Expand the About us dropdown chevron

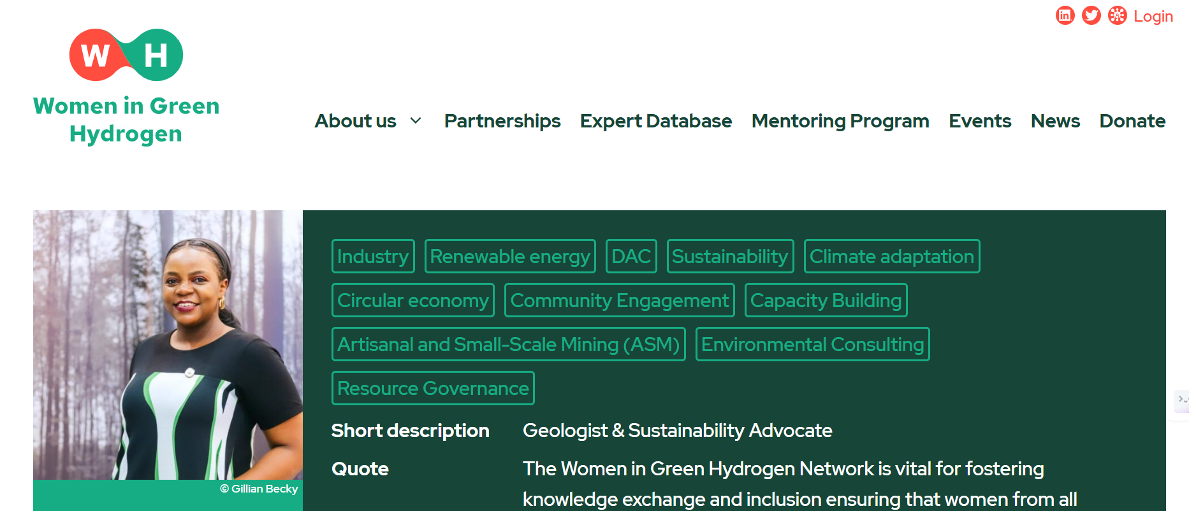(416, 121)
